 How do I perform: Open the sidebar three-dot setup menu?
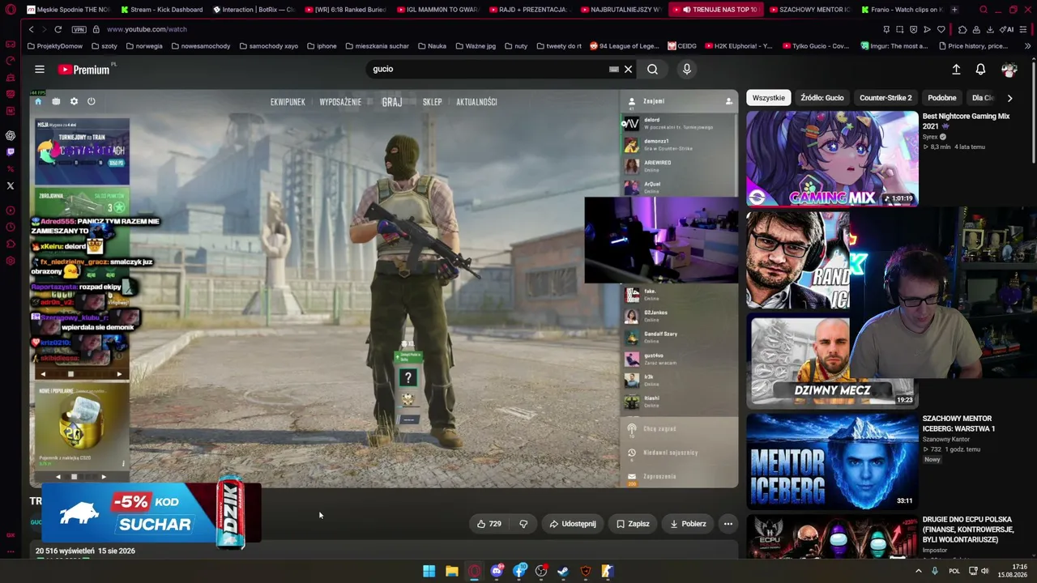click(11, 551)
